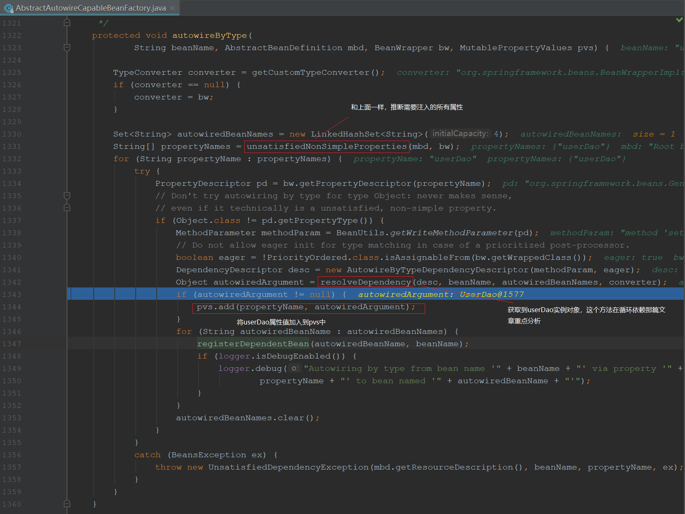Collapse the method signature fold on line 1323
This screenshot has height=514, width=685.
(67, 48)
